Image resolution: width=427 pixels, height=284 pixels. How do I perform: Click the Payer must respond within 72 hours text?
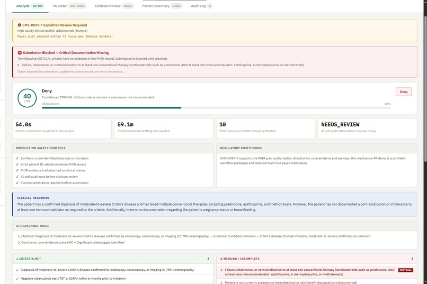click(x=65, y=36)
